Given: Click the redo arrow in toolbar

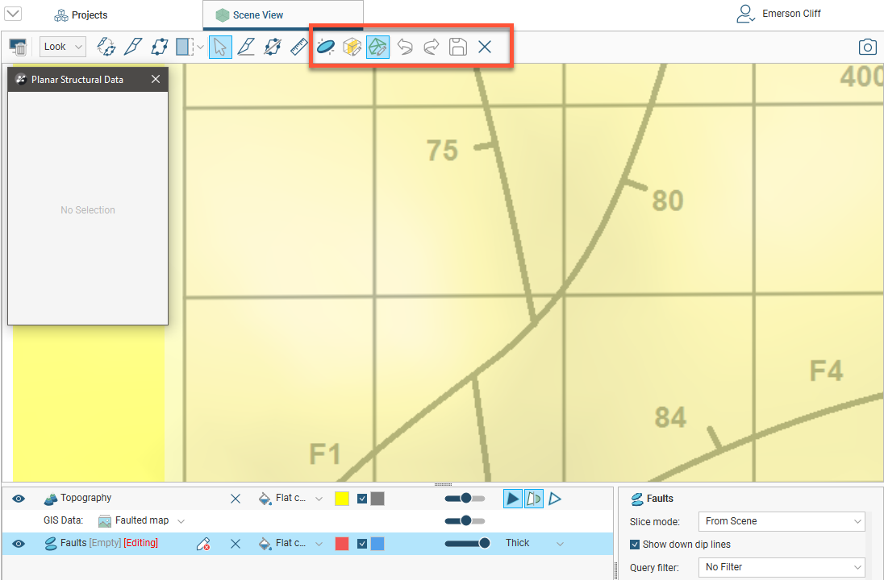Looking at the screenshot, I should (x=432, y=47).
